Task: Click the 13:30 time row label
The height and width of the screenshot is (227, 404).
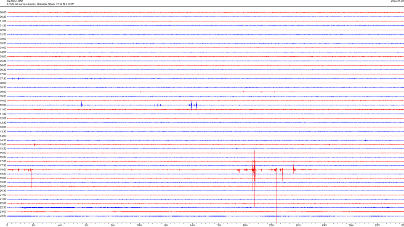Action: click(3, 132)
